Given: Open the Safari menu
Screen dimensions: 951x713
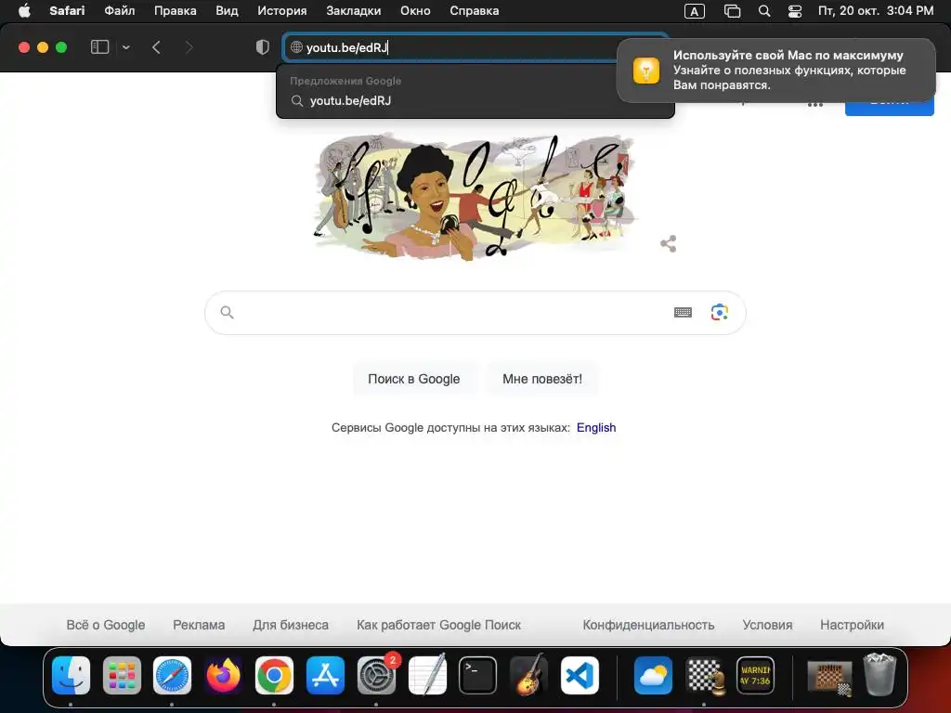Looking at the screenshot, I should 67,11.
